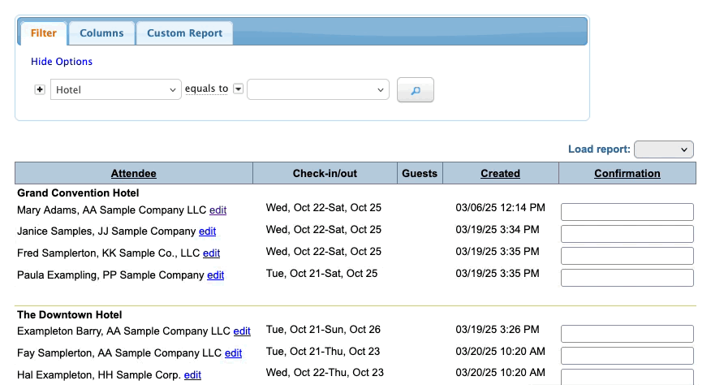711x385 pixels.
Task: Sort by the Created column header
Action: pyautogui.click(x=500, y=173)
